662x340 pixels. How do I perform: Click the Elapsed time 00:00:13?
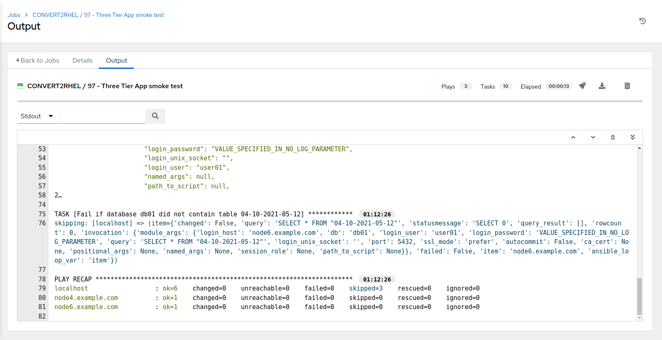(x=559, y=86)
